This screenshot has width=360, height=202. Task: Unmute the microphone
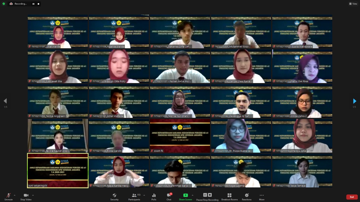point(8,196)
